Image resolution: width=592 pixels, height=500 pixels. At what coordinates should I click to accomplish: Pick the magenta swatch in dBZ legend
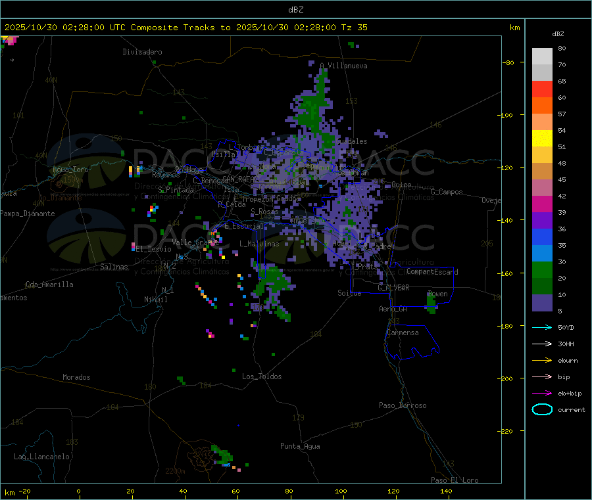pyautogui.click(x=542, y=204)
